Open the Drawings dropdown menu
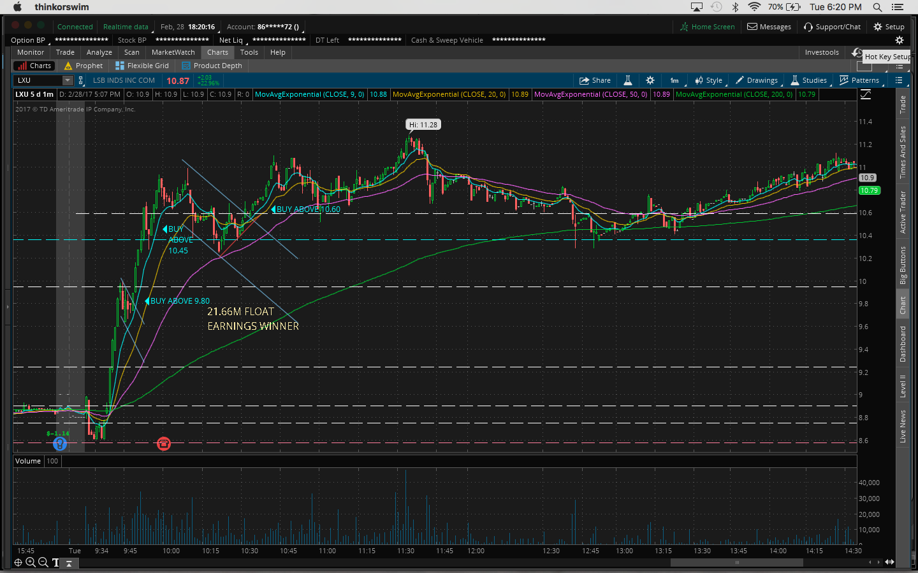 pyautogui.click(x=757, y=80)
